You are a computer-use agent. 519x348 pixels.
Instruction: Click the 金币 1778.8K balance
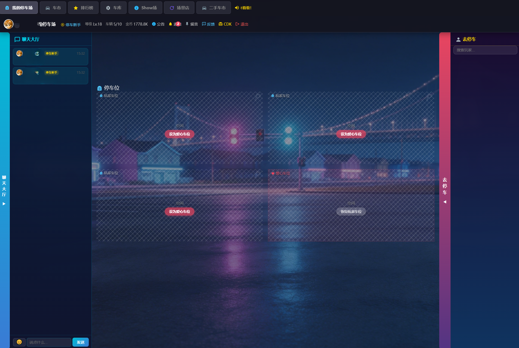click(137, 24)
